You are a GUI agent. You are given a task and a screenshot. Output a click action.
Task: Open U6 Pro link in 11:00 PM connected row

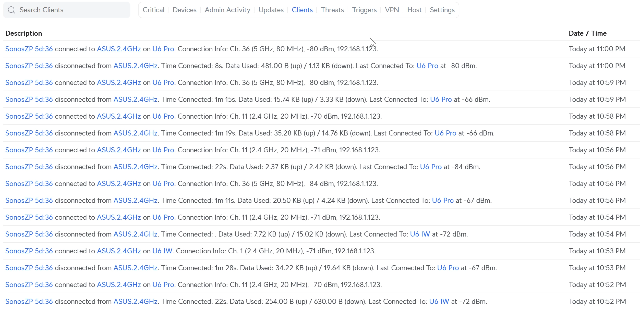pyautogui.click(x=163, y=49)
